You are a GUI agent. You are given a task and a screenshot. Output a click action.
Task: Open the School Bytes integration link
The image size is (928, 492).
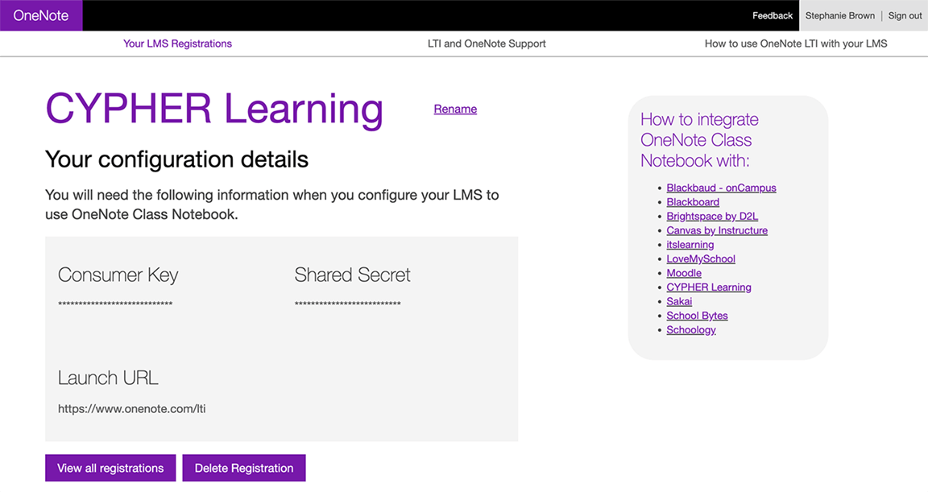click(697, 316)
